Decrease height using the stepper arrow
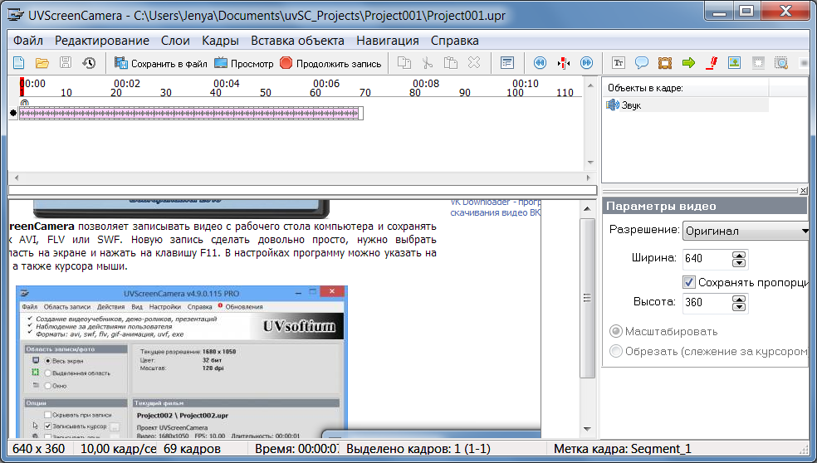Image resolution: width=817 pixels, height=463 pixels. (739, 307)
